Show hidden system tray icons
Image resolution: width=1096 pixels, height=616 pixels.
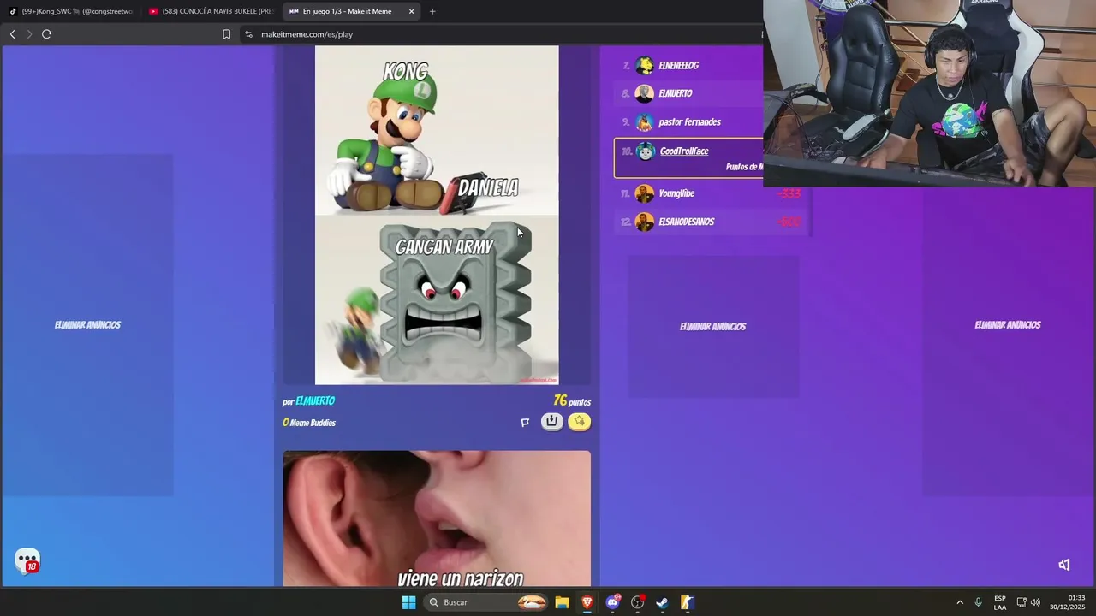coord(960,602)
